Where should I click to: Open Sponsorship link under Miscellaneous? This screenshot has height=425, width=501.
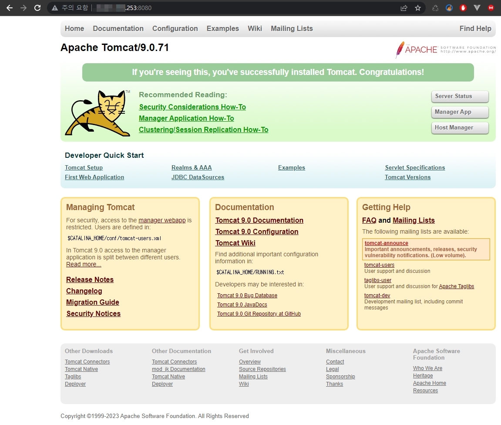(x=340, y=377)
